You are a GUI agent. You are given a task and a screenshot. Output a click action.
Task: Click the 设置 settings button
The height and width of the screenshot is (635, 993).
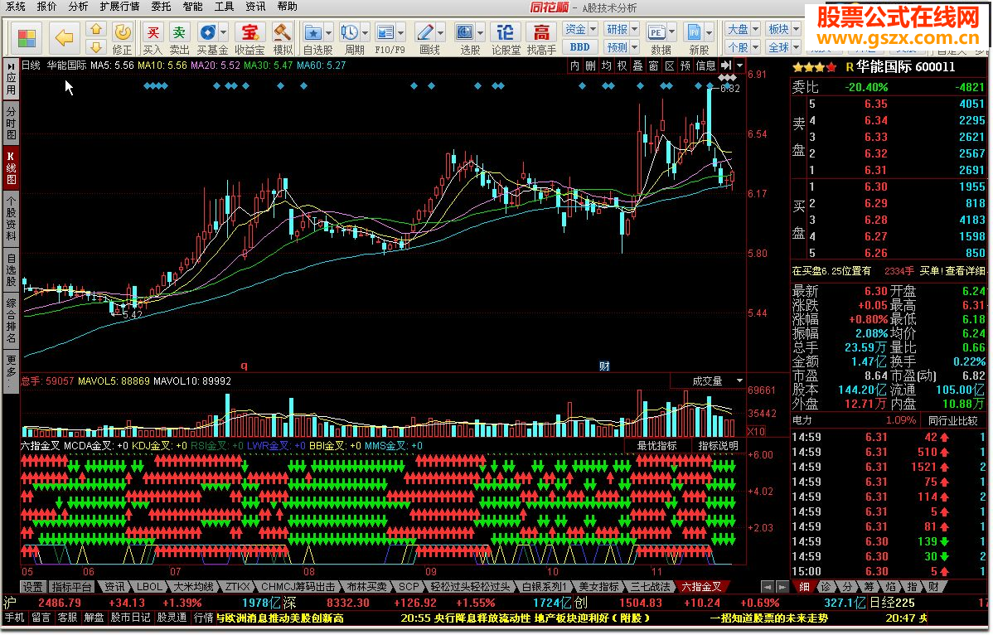(33, 587)
